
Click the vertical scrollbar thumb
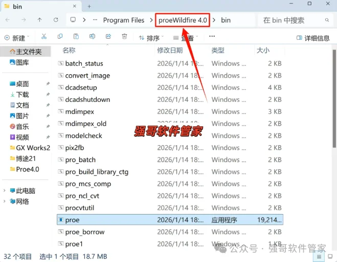click(x=334, y=98)
